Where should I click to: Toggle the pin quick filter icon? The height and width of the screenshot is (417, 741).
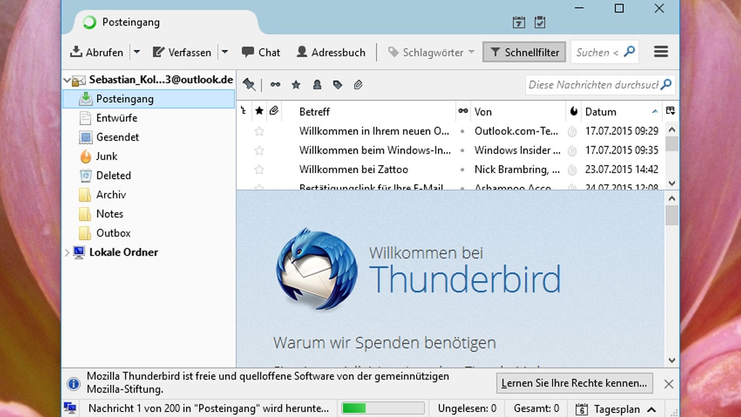tap(249, 85)
